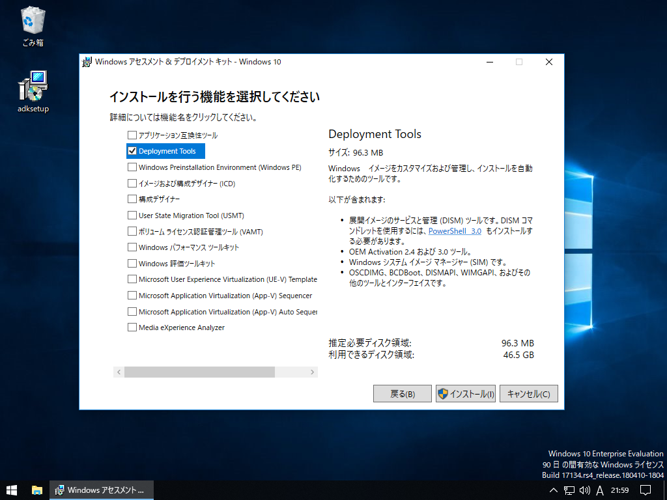Click the User State Migration Tool label
This screenshot has width=667, height=500.
(x=192, y=215)
